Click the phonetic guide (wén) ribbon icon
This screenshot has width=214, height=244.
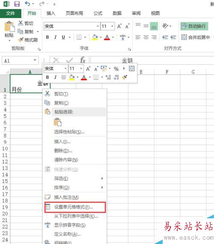click(123, 37)
